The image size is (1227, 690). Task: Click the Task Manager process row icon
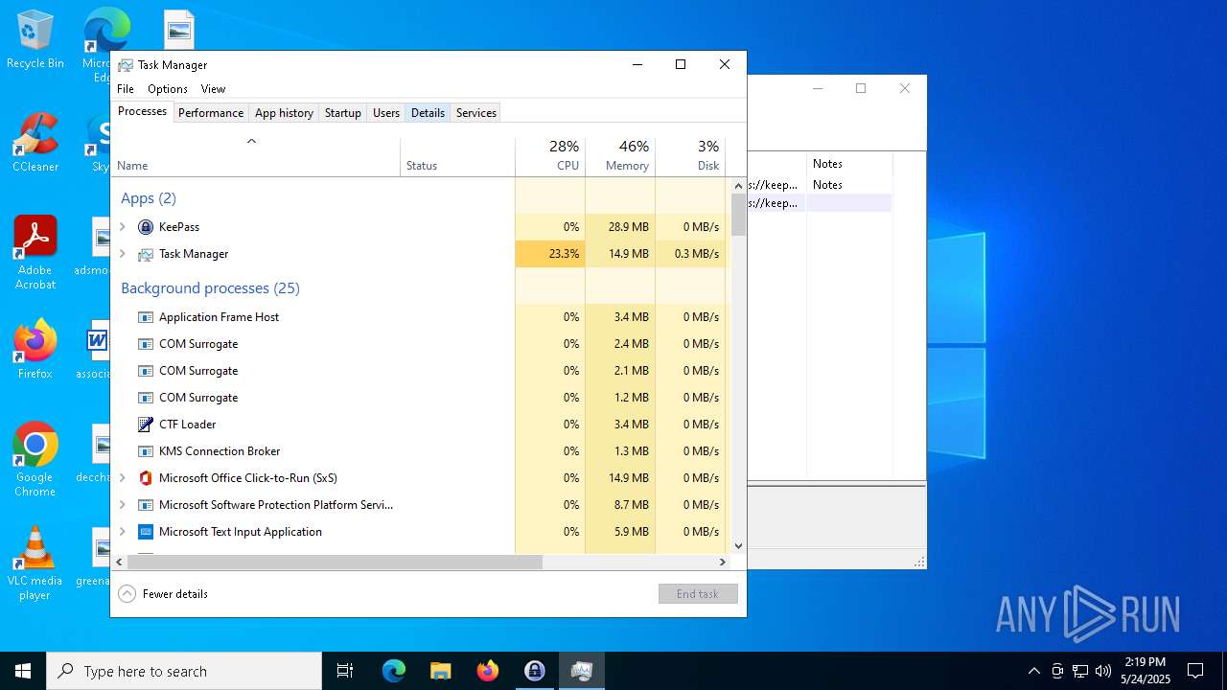(x=146, y=254)
